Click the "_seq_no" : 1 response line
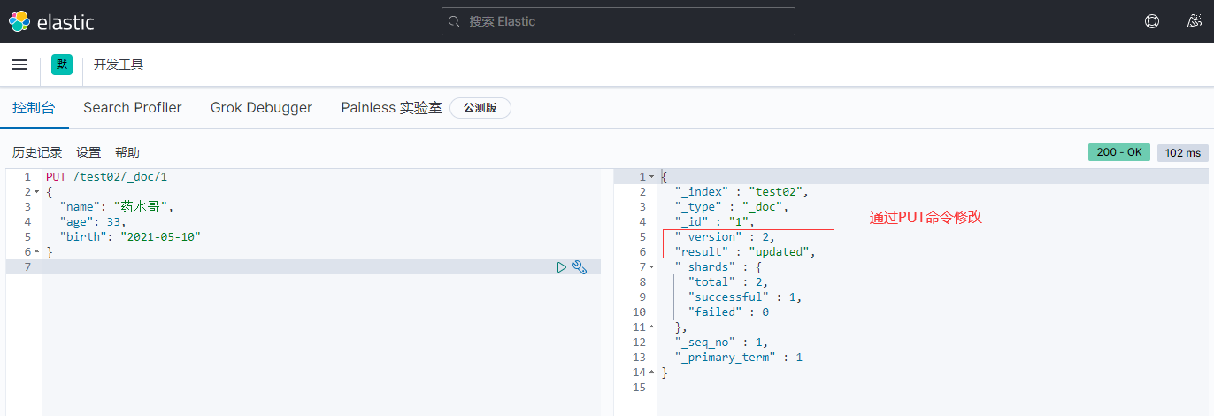The image size is (1214, 416). tap(722, 343)
